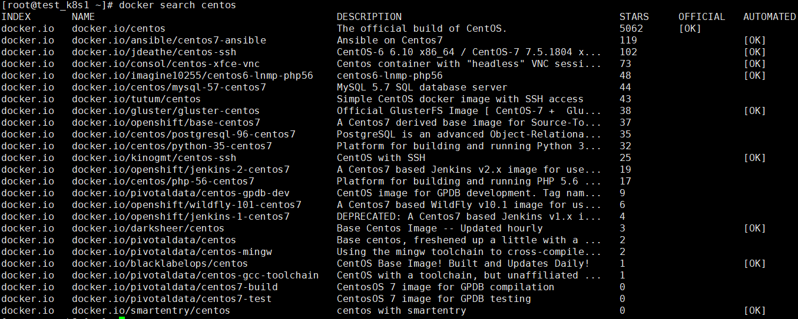Click docker.io/darksheer/centos entry
The width and height of the screenshot is (798, 319).
tap(148, 229)
